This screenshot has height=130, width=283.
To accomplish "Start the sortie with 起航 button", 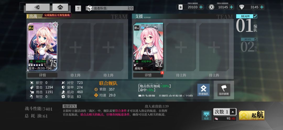I will tap(252, 115).
